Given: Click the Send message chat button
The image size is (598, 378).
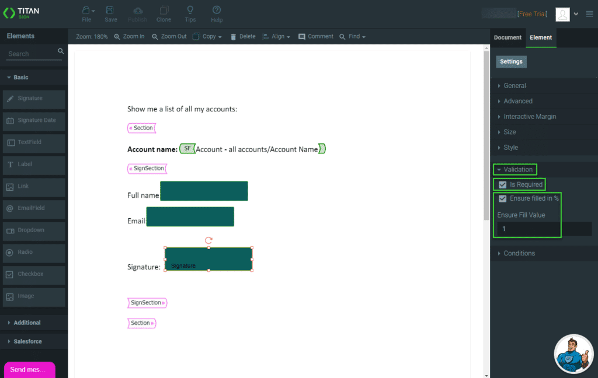Looking at the screenshot, I should pos(29,369).
